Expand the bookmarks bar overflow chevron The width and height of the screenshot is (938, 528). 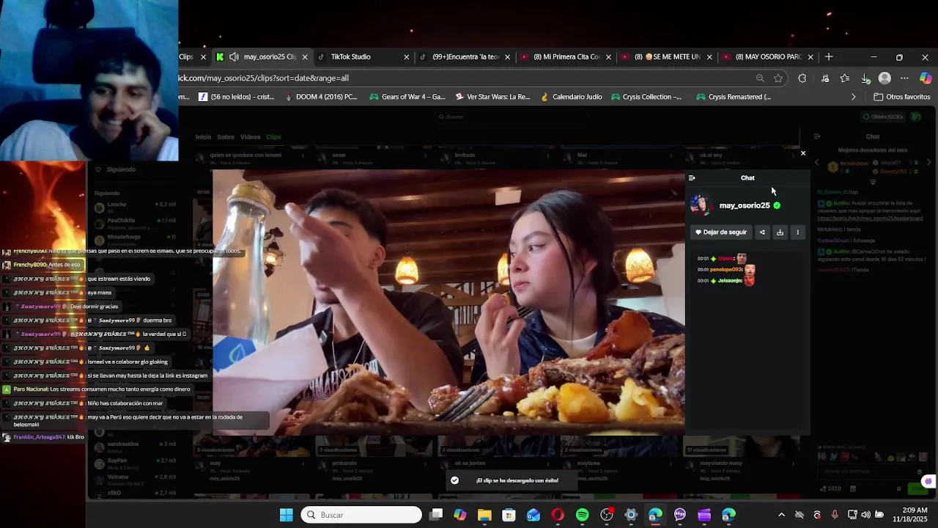tap(853, 97)
